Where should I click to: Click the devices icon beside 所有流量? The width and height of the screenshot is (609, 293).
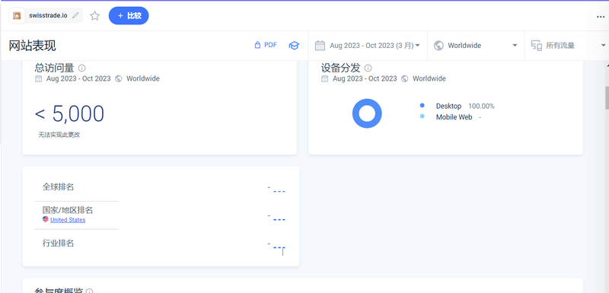pyautogui.click(x=537, y=46)
